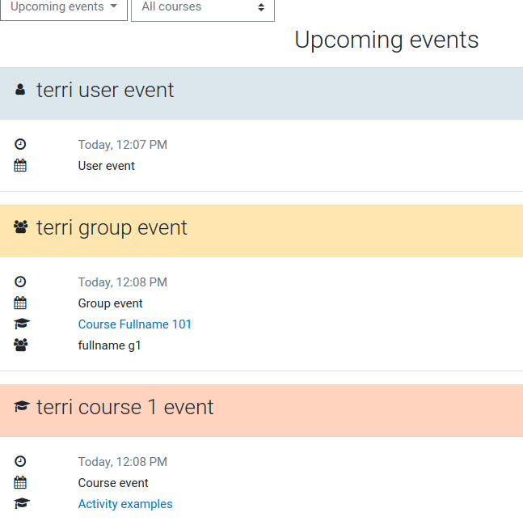The height and width of the screenshot is (521, 523).
Task: Click the calendar icon next to User event
Action: pyautogui.click(x=20, y=165)
